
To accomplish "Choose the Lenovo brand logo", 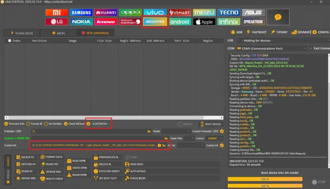I will [106, 22].
